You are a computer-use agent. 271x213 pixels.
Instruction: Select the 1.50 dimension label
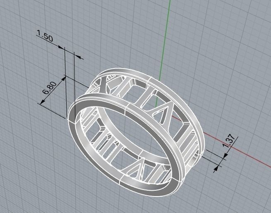(x=45, y=35)
